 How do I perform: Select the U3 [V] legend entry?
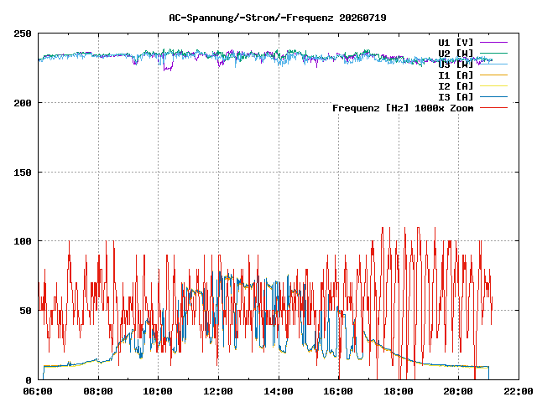click(x=456, y=64)
